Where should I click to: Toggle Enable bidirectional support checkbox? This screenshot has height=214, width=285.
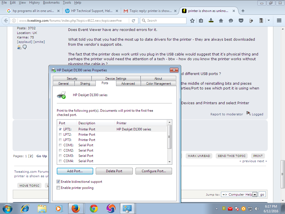coord(58,182)
